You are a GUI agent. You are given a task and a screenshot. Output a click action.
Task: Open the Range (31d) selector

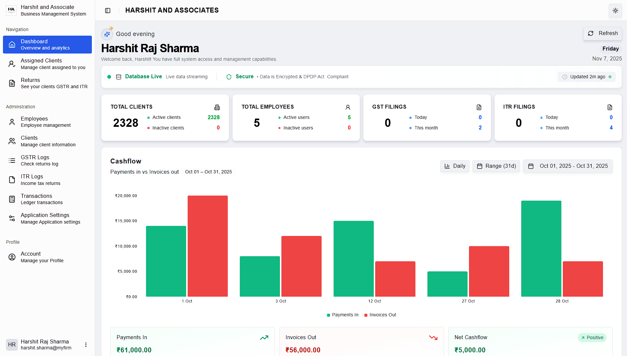click(496, 166)
